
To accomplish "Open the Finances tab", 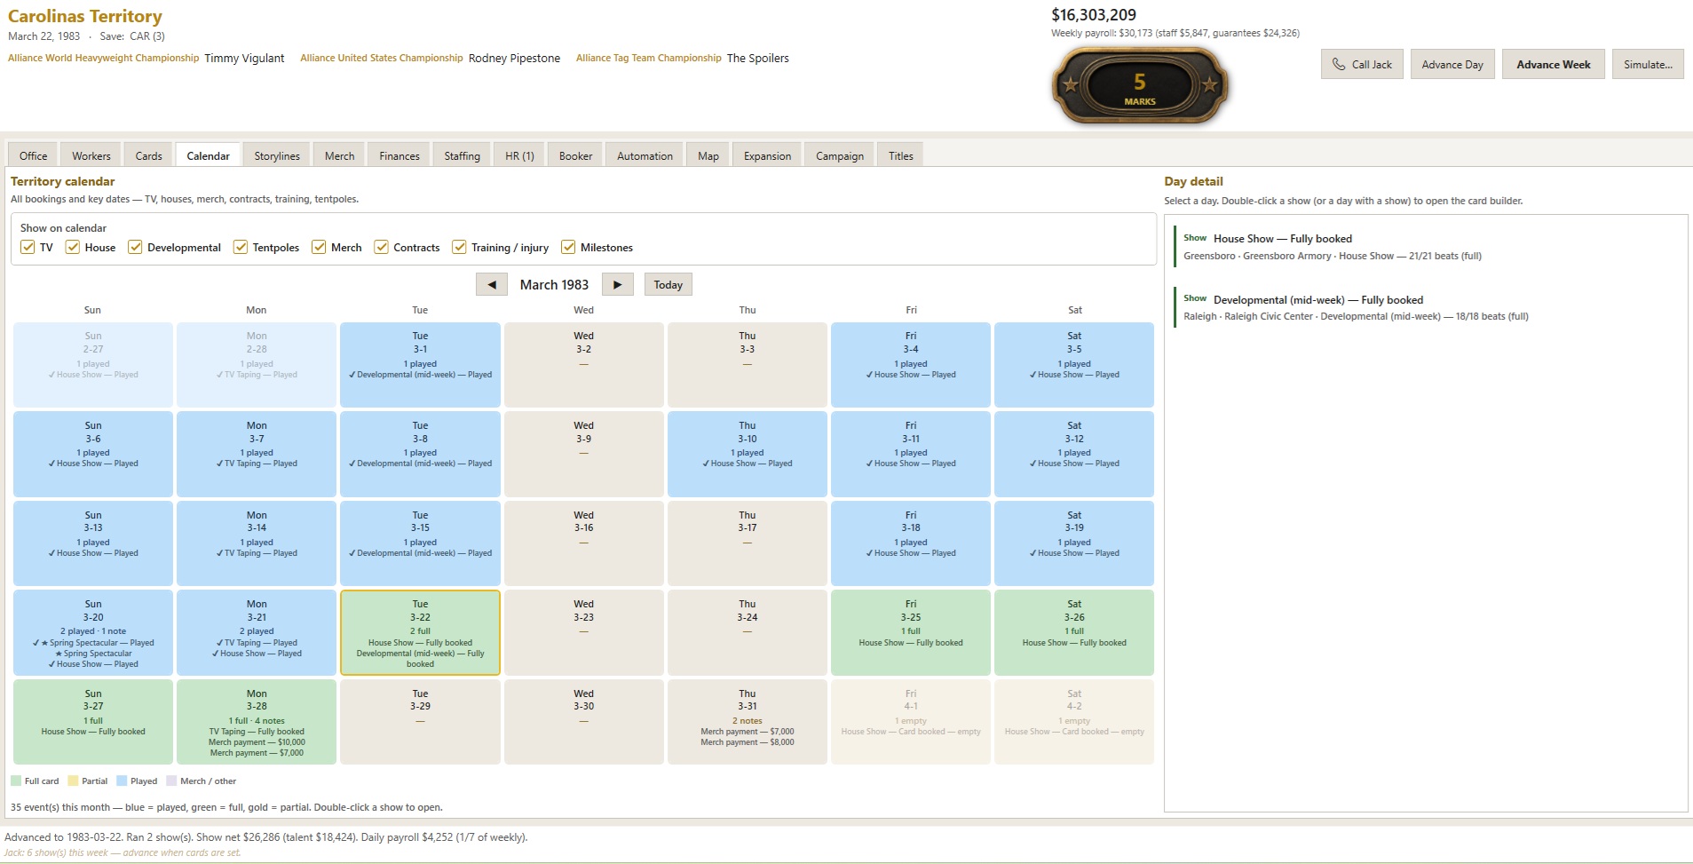I will [x=400, y=155].
